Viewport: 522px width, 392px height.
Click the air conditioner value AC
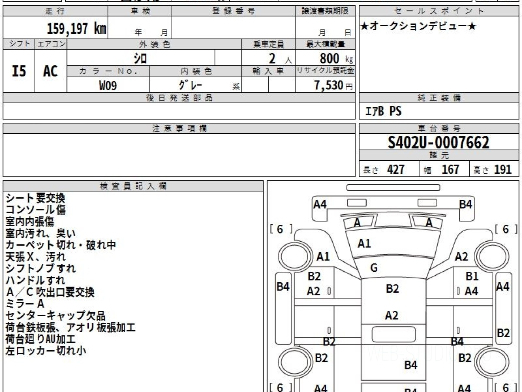pos(50,71)
